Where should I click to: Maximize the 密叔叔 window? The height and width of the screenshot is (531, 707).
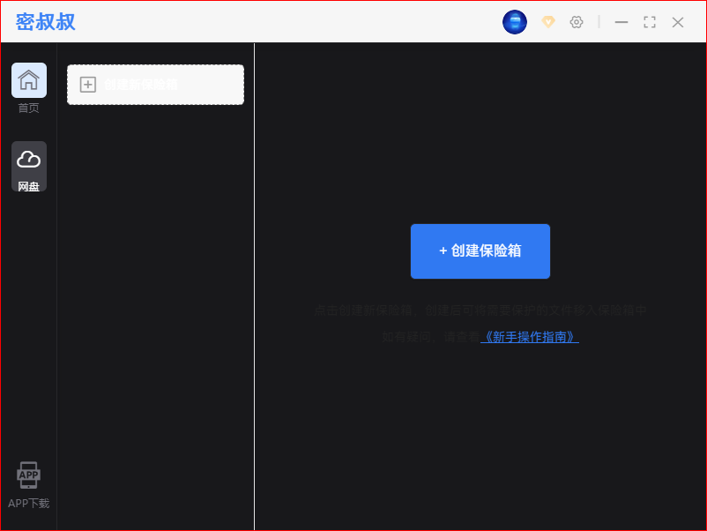[650, 22]
